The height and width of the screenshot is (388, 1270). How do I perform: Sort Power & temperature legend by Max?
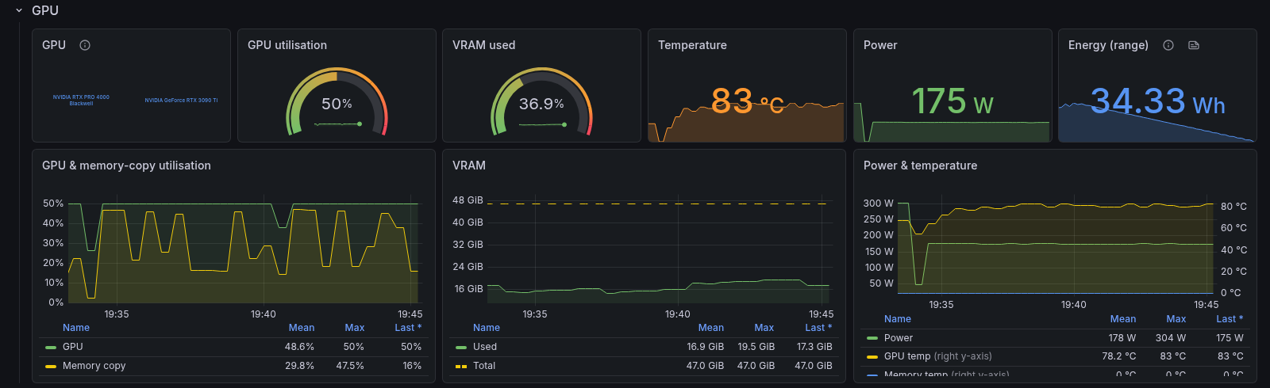tap(1176, 319)
